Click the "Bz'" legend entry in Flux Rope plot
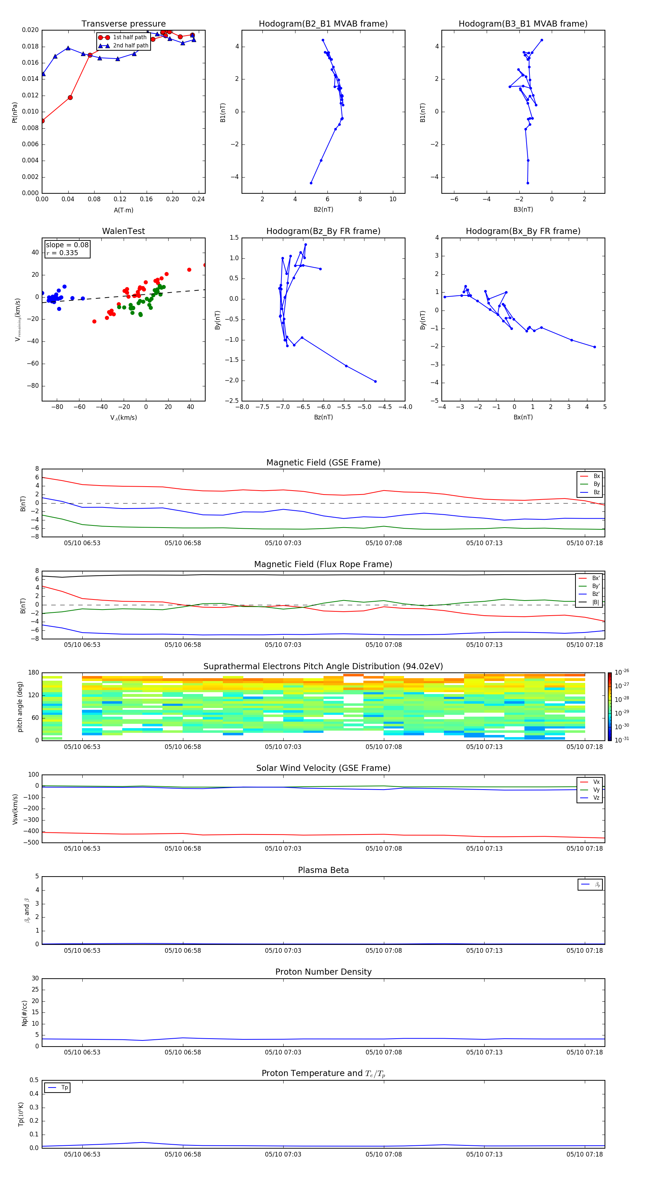Viewport: 647px width, 1186px height. pyautogui.click(x=589, y=594)
